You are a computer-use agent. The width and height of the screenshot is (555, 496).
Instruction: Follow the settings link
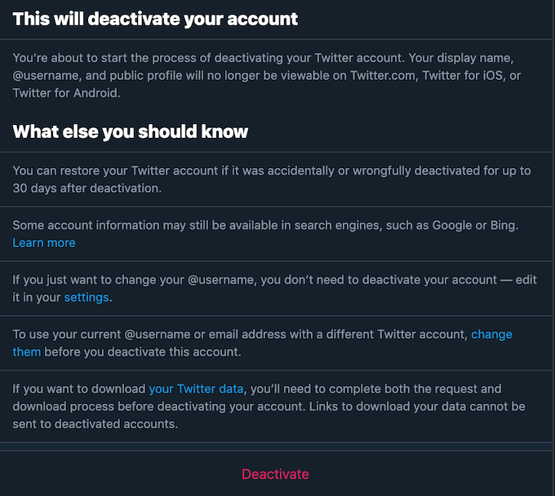pyautogui.click(x=87, y=298)
